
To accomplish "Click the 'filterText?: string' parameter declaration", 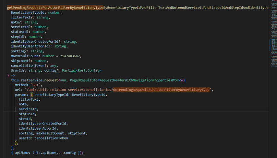I will pos(30,17).
